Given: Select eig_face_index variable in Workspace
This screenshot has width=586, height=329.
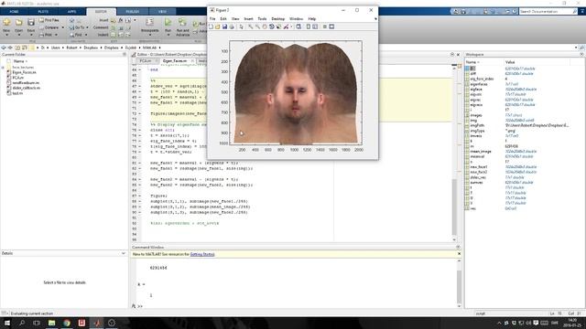Looking at the screenshot, I should pos(482,80).
